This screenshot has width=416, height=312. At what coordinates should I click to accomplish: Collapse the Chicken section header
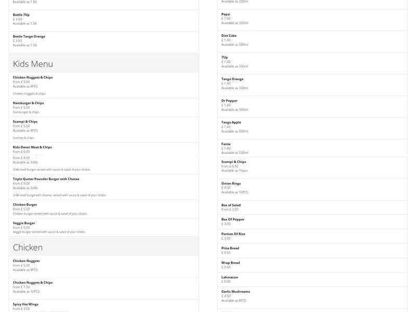pos(103,247)
